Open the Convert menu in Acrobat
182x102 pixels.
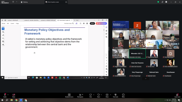tap(12, 24)
